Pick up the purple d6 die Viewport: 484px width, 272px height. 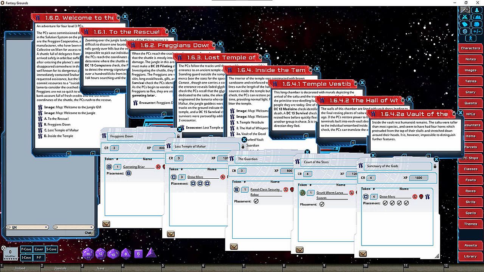click(x=138, y=253)
